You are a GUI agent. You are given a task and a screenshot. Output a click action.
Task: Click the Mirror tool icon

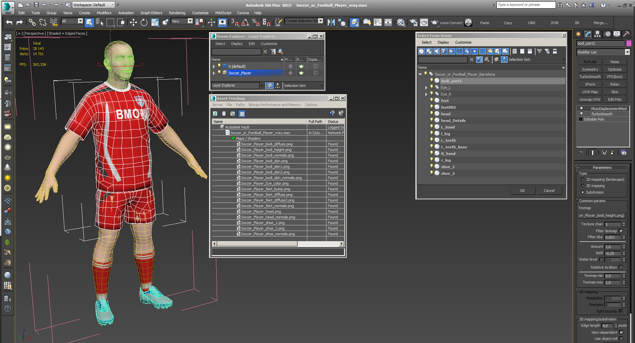[x=331, y=22]
